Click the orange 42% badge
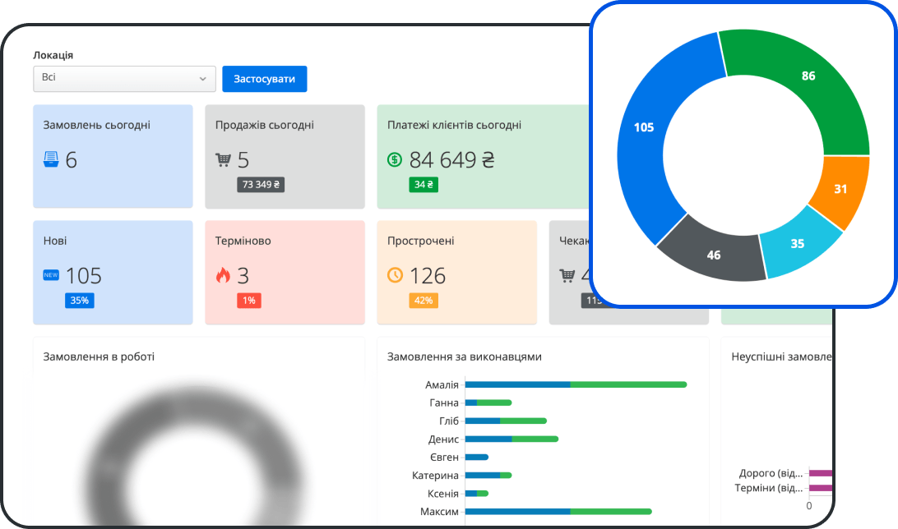898x529 pixels. (x=424, y=301)
